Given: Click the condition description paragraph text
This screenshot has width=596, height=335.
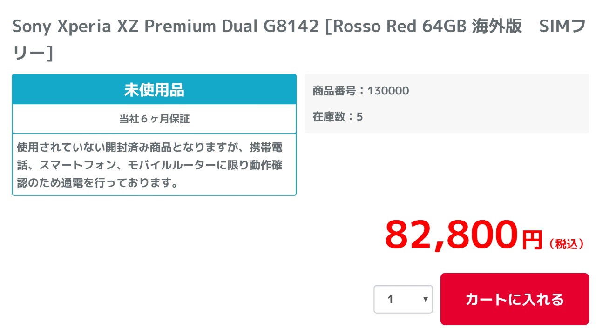Looking at the screenshot, I should pyautogui.click(x=149, y=165).
